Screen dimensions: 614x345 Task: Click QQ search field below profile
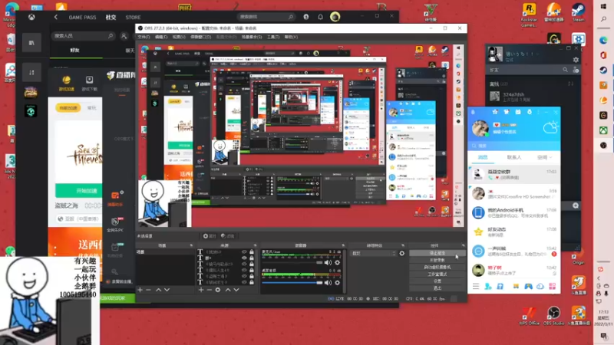coord(513,146)
